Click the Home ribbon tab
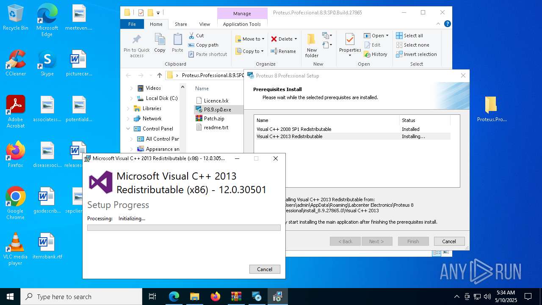The width and height of the screenshot is (542, 305). pos(156,24)
